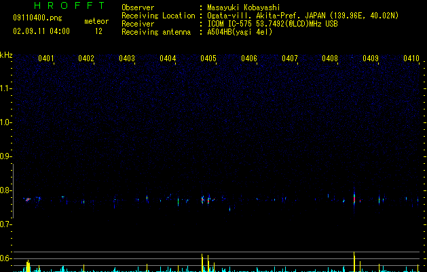Click the 0409 time marker
Screen dimensions: 427x272
point(371,58)
